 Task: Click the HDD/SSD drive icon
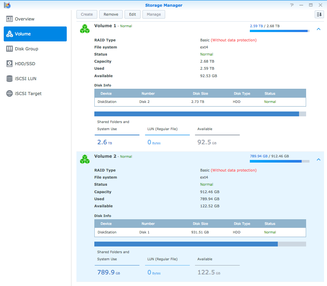(9, 64)
